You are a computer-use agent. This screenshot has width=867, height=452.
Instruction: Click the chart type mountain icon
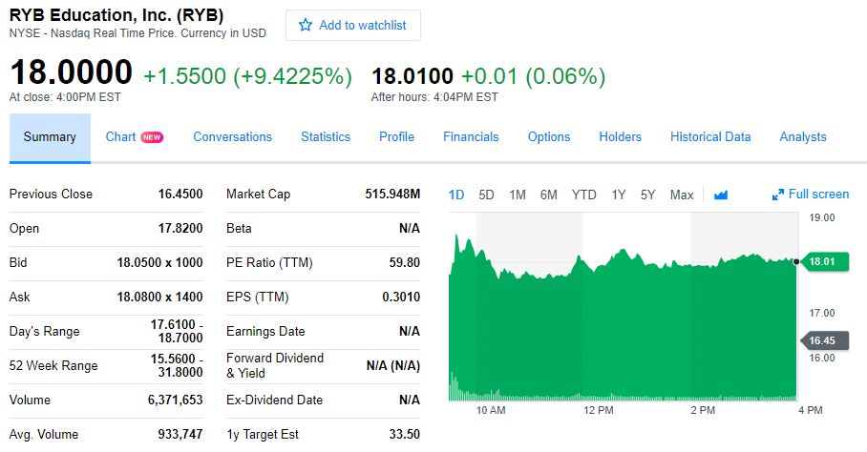[720, 195]
